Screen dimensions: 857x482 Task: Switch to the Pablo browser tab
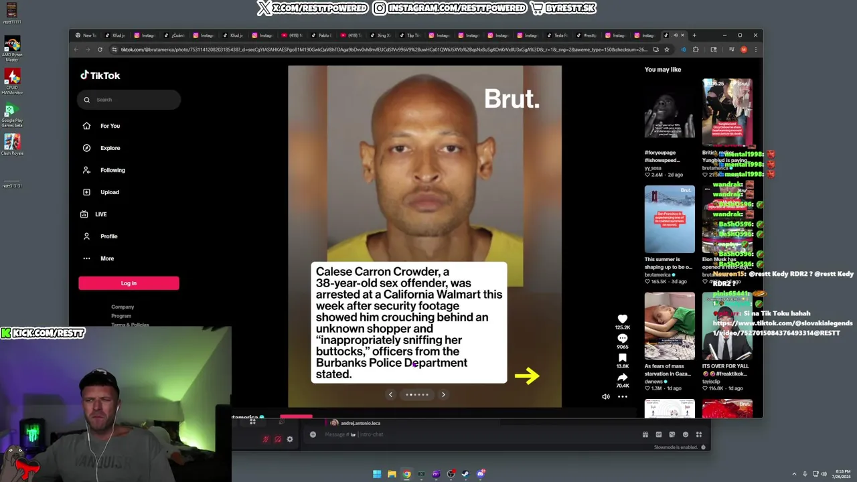click(x=321, y=35)
